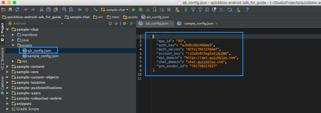Toggle the Z: Structure tool window tab
This screenshot has width=321, height=113.
[3, 59]
